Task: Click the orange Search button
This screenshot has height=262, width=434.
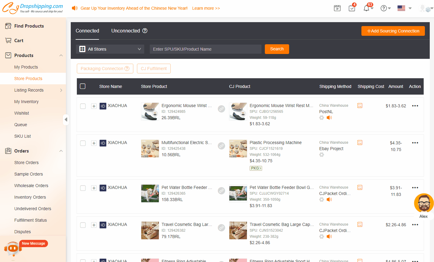Action: 277,49
